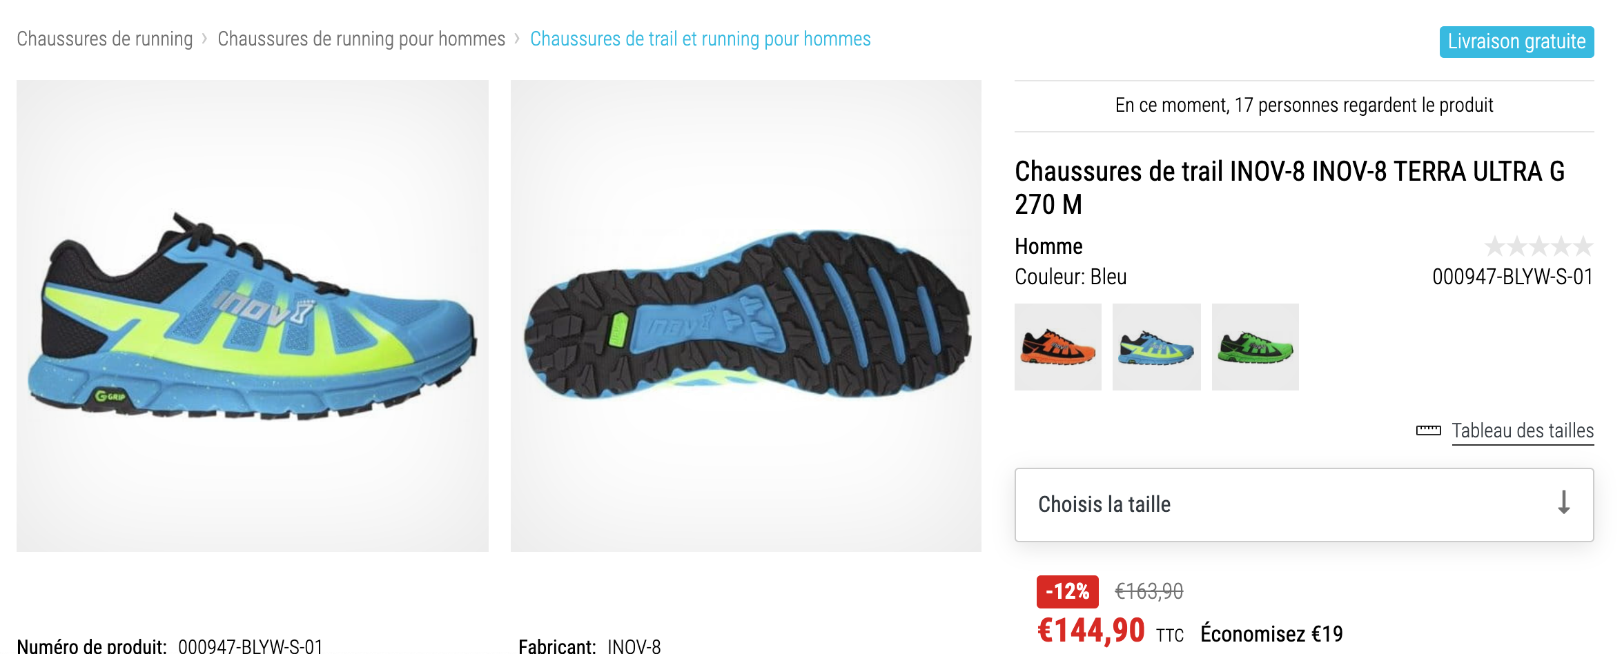Rate product using the star rating icons
1622x654 pixels.
(x=1538, y=246)
